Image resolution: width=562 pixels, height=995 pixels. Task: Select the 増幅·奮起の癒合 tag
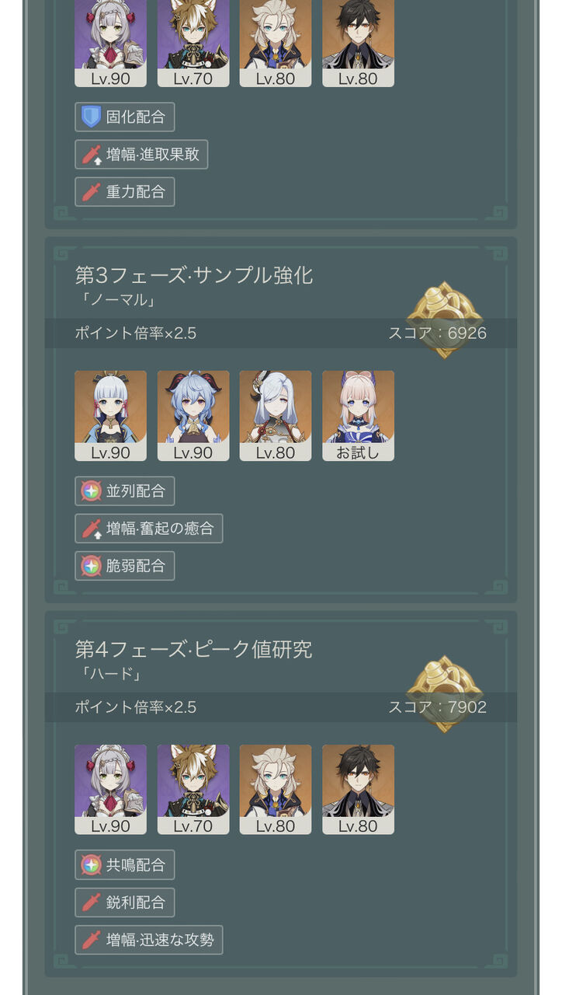[149, 529]
